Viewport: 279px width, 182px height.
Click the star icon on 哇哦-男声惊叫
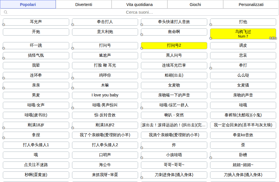tap(73, 108)
